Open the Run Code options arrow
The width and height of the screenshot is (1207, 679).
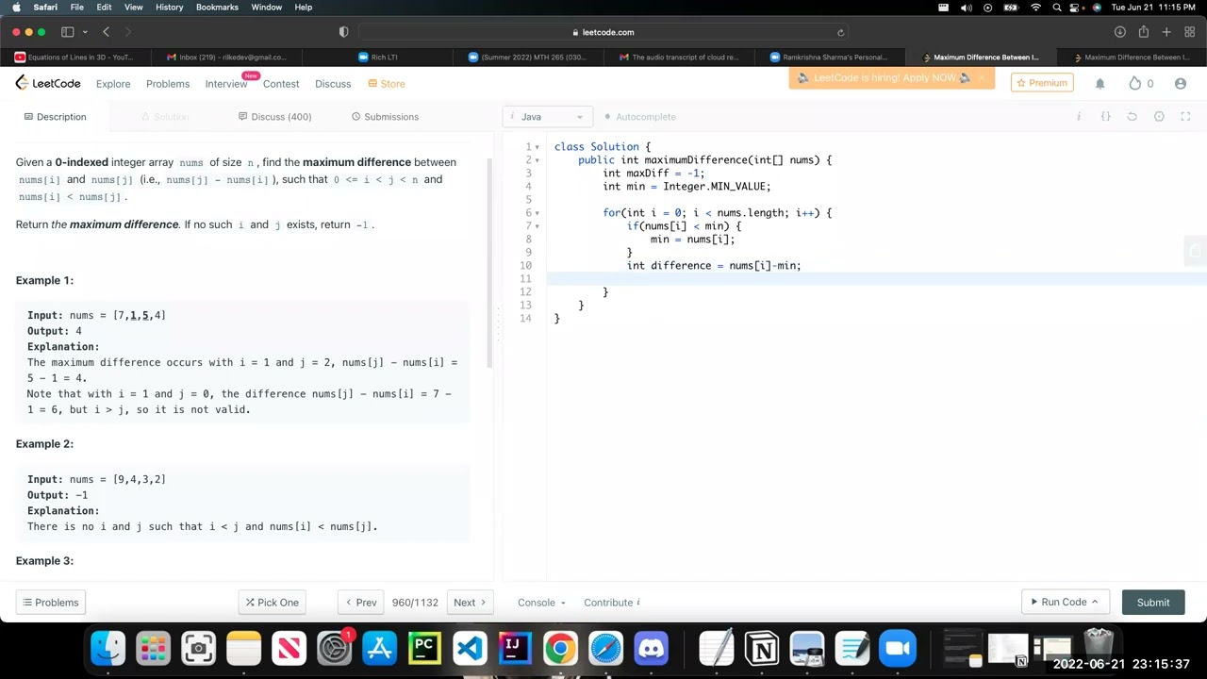pyautogui.click(x=1095, y=603)
